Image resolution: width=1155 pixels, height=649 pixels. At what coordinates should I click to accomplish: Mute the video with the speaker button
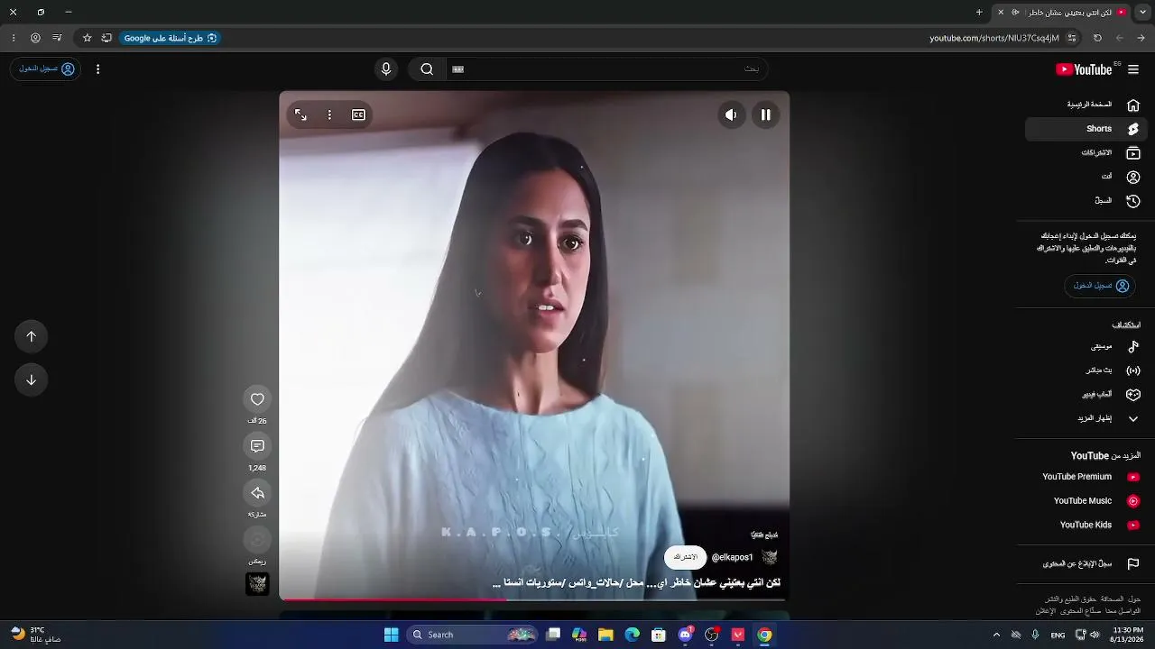tap(731, 114)
